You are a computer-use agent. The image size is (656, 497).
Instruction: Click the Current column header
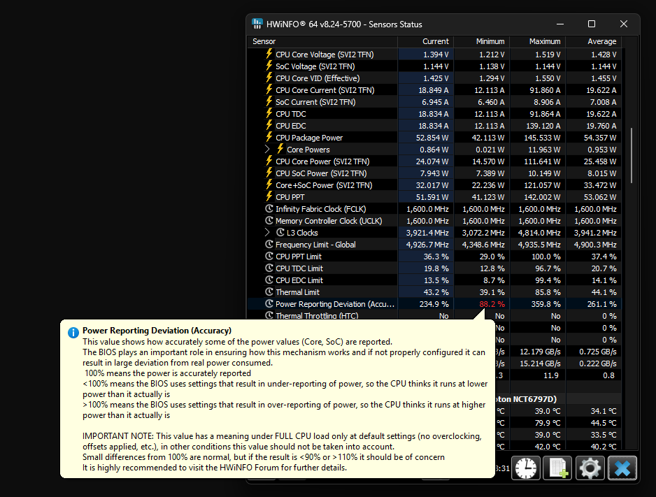click(425, 41)
